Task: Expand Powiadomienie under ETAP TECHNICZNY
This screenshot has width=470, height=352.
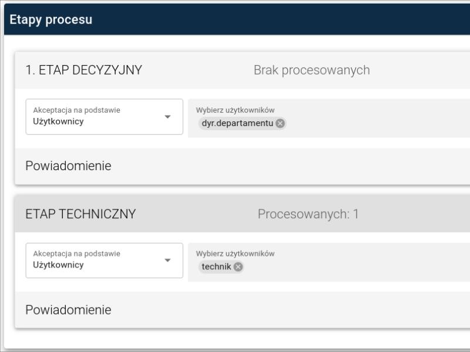Action: click(x=68, y=310)
